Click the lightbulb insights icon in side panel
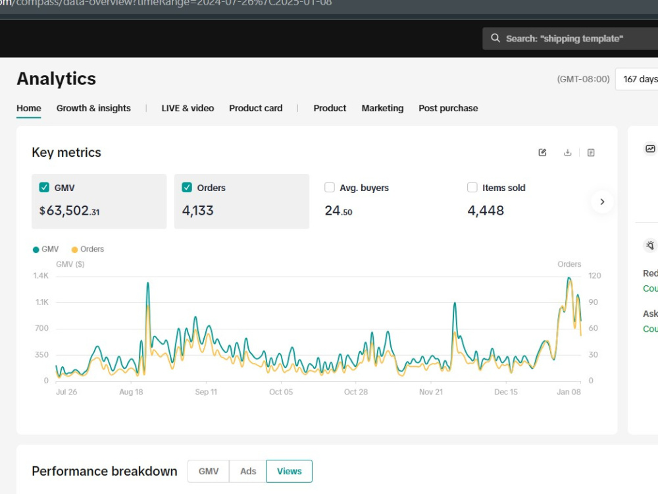This screenshot has height=494, width=658. click(650, 245)
